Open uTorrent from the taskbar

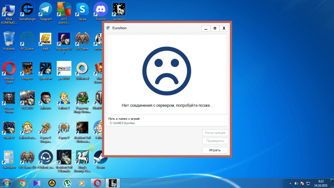67,183
